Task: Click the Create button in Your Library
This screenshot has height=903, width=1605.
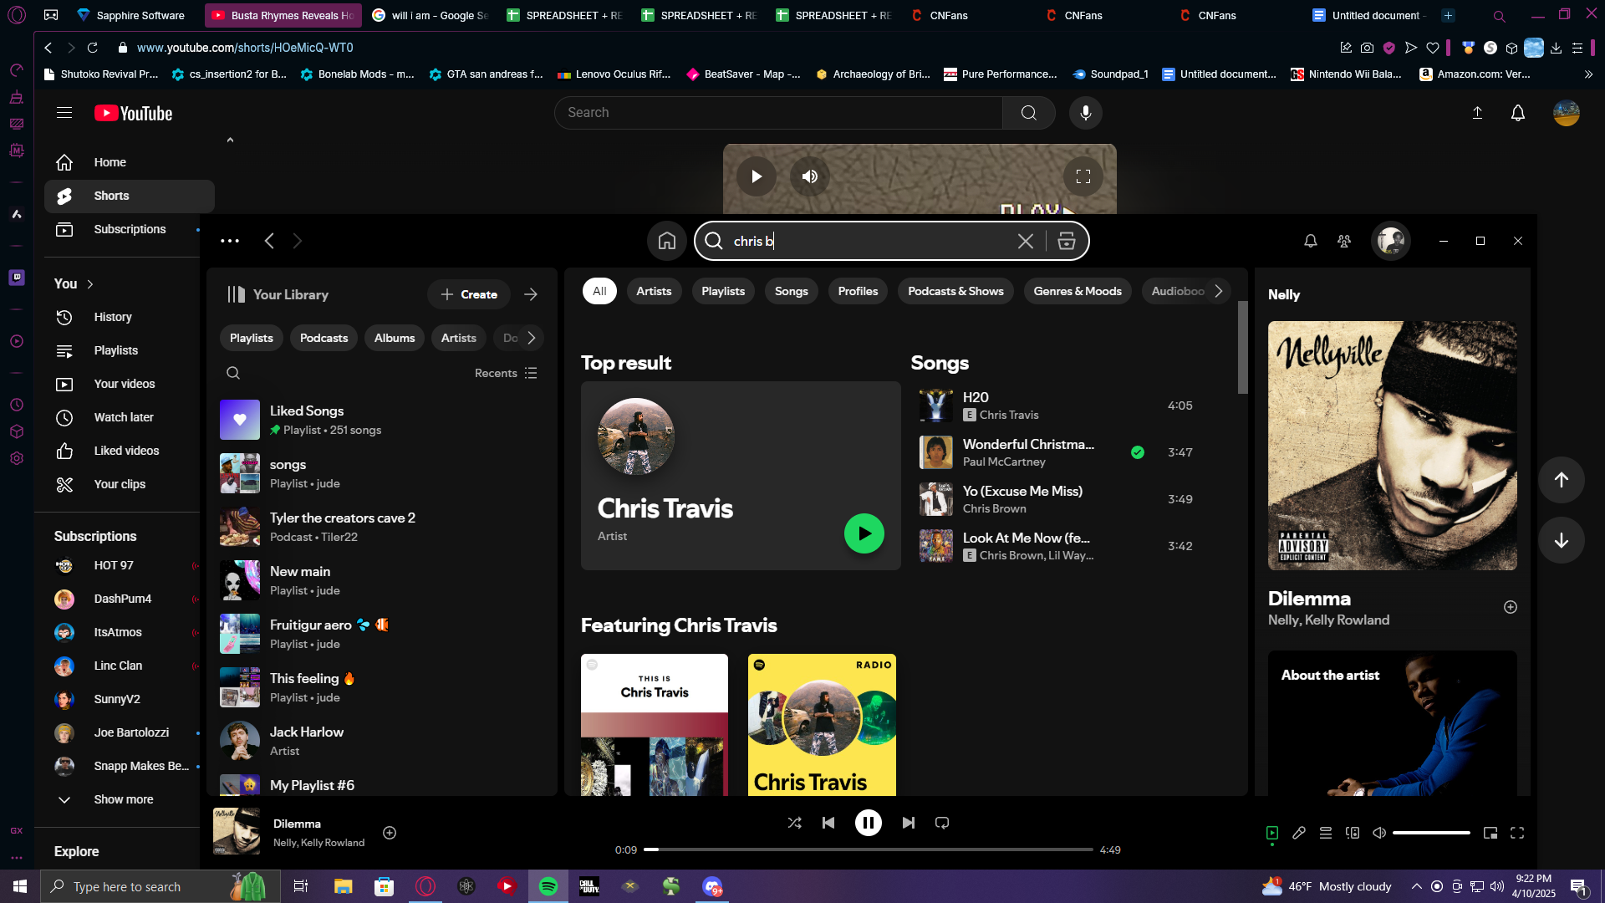Action: (x=469, y=294)
